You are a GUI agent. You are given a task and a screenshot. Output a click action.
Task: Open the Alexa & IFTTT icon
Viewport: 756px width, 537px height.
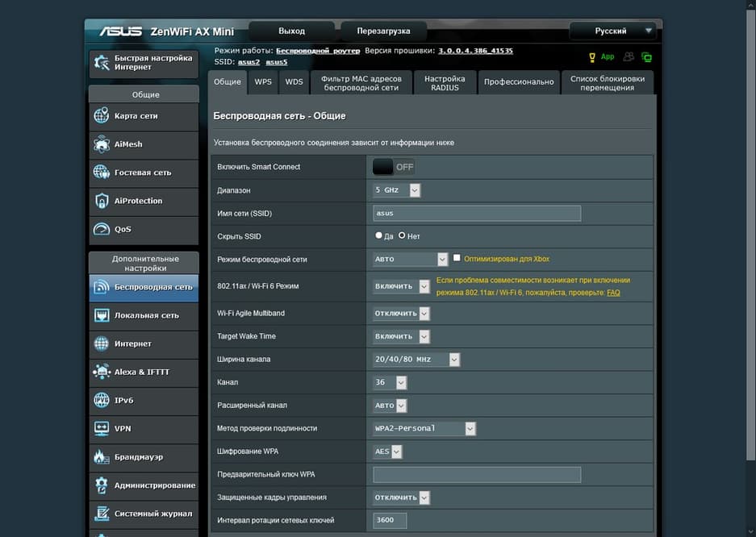click(x=102, y=372)
